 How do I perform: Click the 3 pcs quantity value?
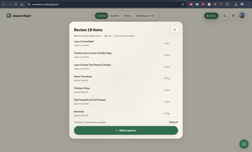pos(167,67)
